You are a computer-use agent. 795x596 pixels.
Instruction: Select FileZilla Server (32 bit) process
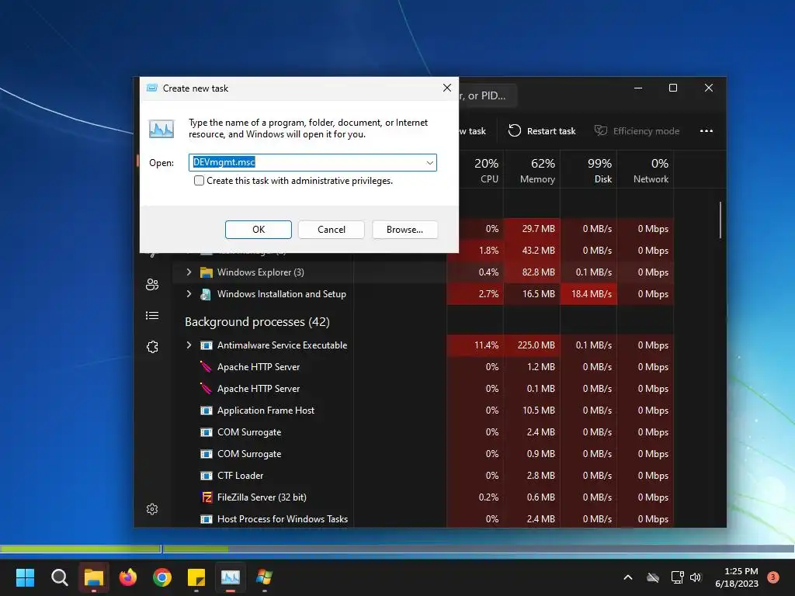pos(262,497)
